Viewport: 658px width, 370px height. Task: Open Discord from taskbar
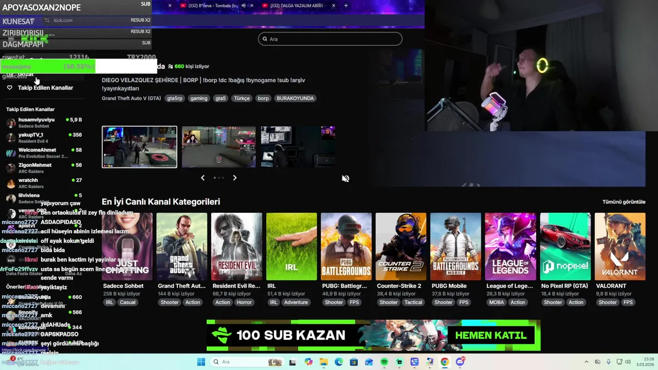tap(460, 362)
